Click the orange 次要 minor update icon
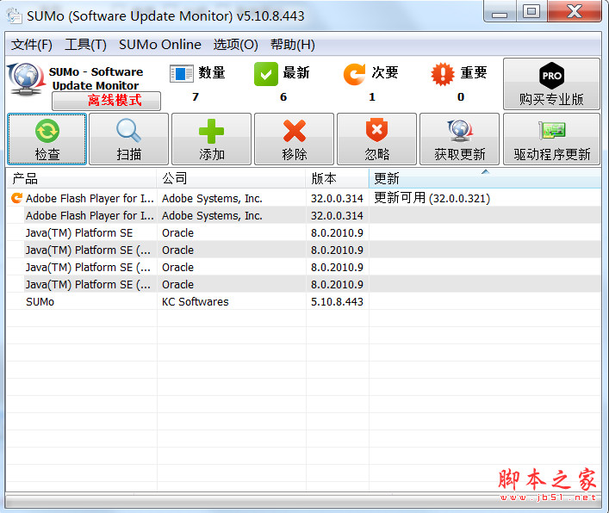The width and height of the screenshot is (609, 513). (x=354, y=74)
